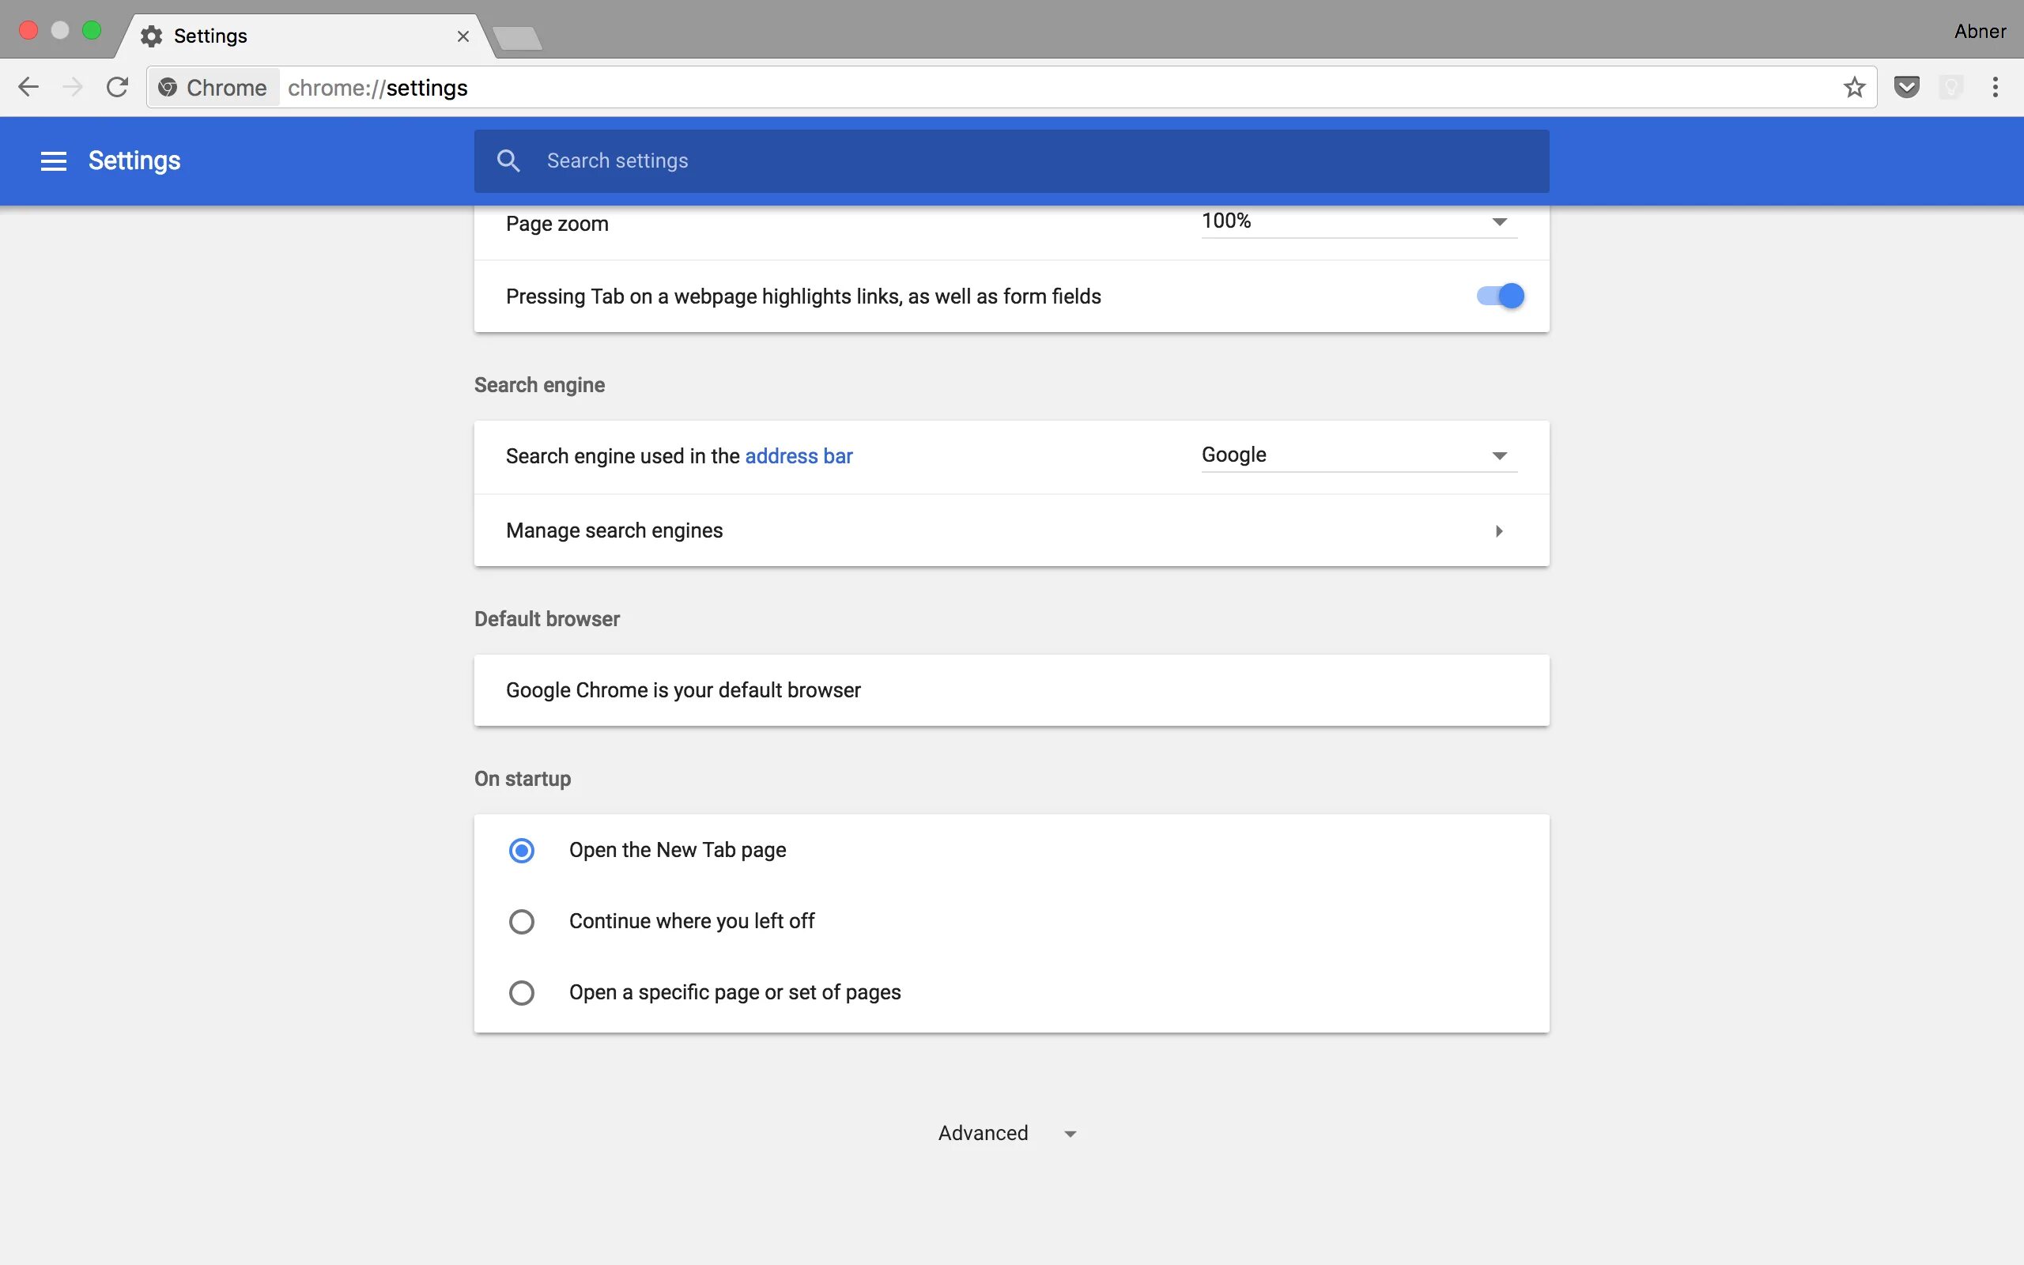The image size is (2024, 1265).
Task: Select the Continue where you left off radio
Action: coord(522,921)
